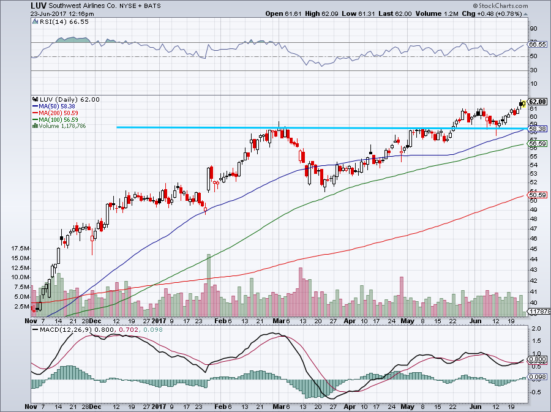
Task: Click the MACD(12,26,9) legend label
Action: click(66, 330)
